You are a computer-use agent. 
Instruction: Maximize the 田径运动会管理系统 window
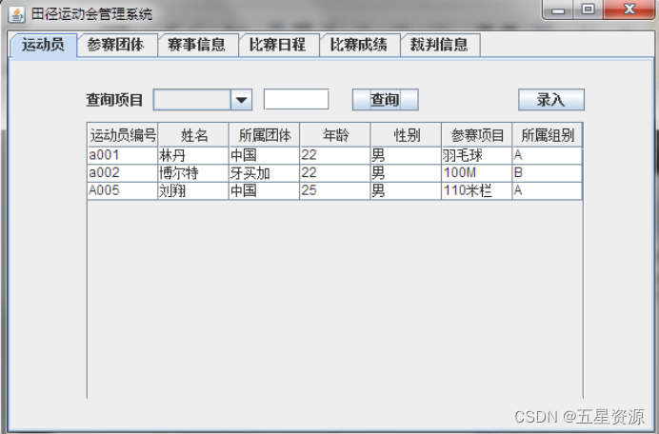pyautogui.click(x=588, y=10)
